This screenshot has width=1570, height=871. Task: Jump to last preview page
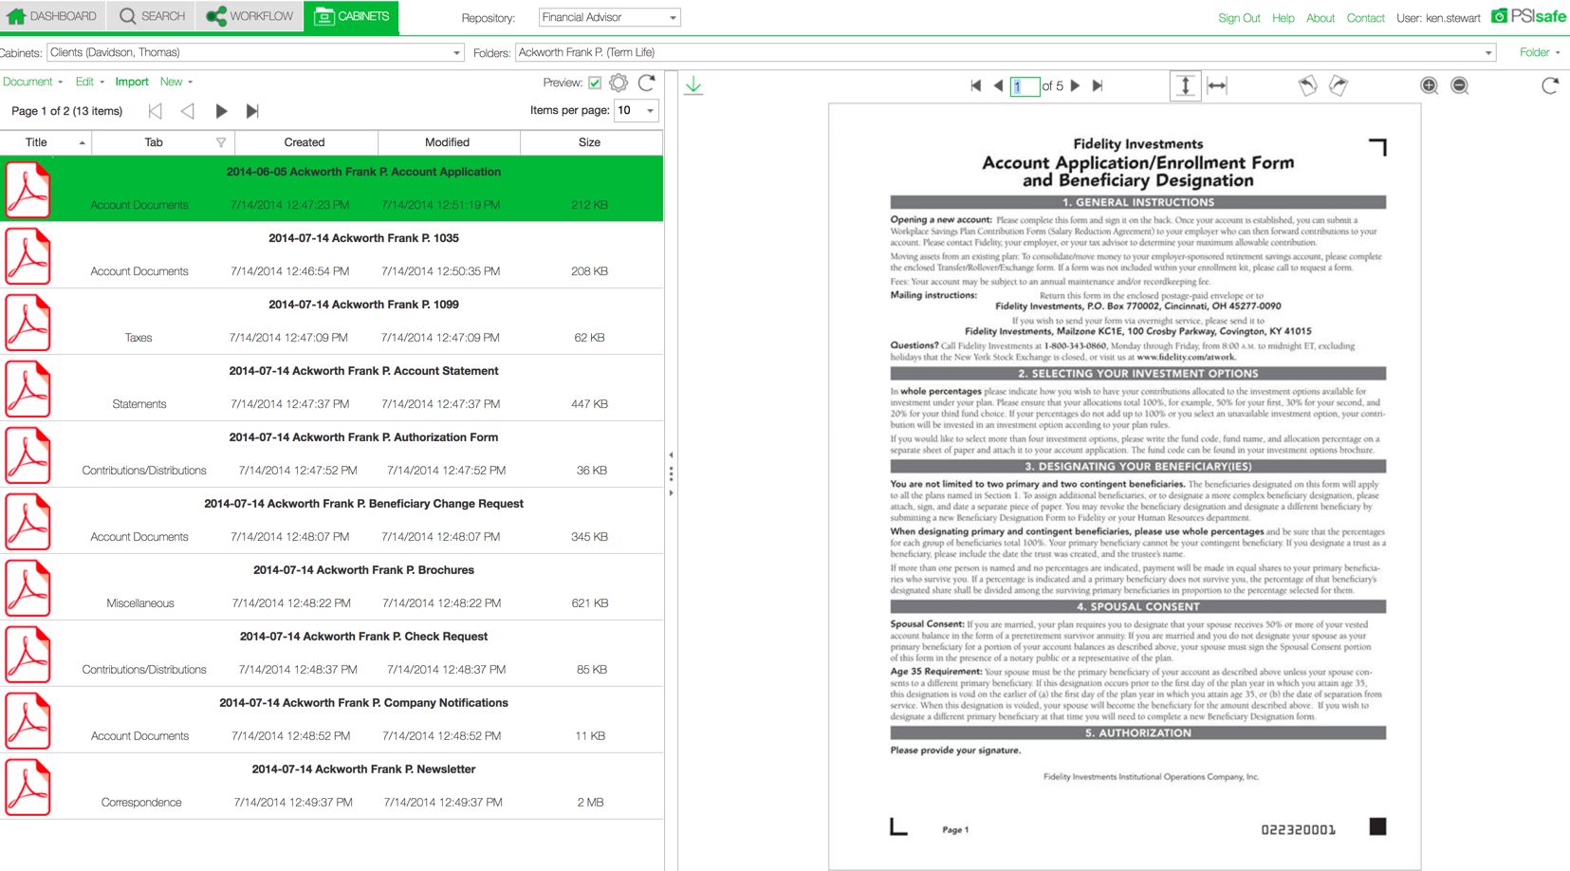1098,85
